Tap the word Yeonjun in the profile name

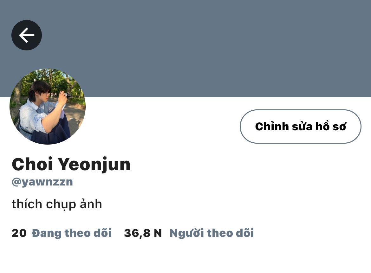(x=94, y=165)
